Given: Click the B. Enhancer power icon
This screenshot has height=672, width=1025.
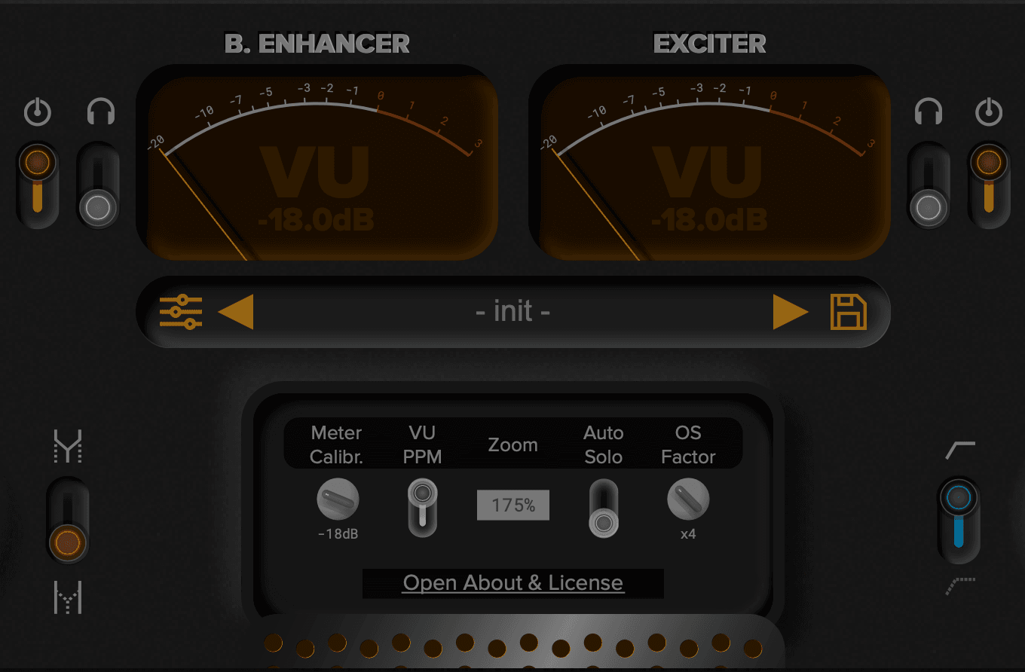Looking at the screenshot, I should (x=38, y=114).
